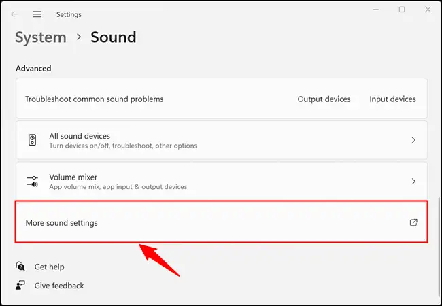442x306 pixels.
Task: Open All sound devices row
Action: tap(222, 140)
